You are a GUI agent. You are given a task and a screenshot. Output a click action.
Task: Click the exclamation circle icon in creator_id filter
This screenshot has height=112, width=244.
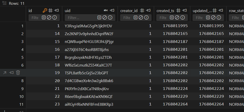(x=146, y=18)
